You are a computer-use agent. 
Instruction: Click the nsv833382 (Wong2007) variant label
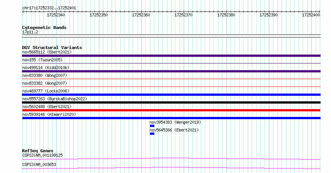(x=45, y=83)
